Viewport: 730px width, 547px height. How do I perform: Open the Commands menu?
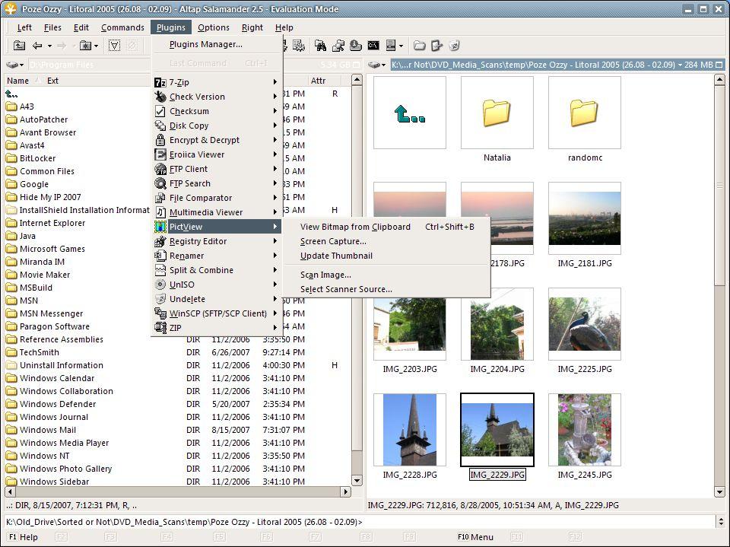coord(122,27)
